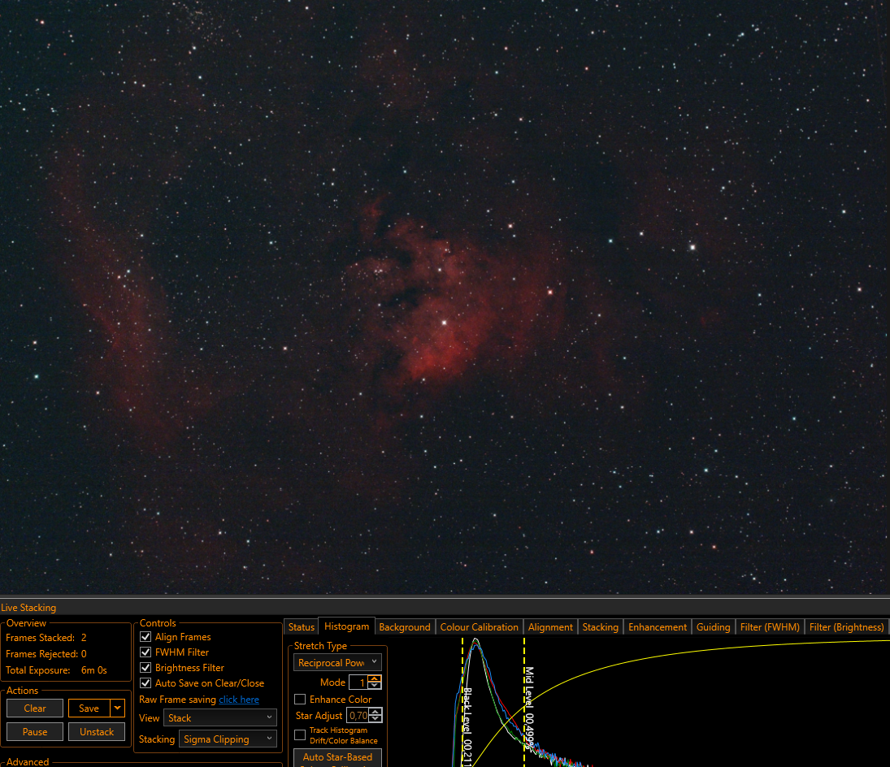The height and width of the screenshot is (767, 890).
Task: Open the Save button dropdown arrow
Action: click(x=118, y=708)
